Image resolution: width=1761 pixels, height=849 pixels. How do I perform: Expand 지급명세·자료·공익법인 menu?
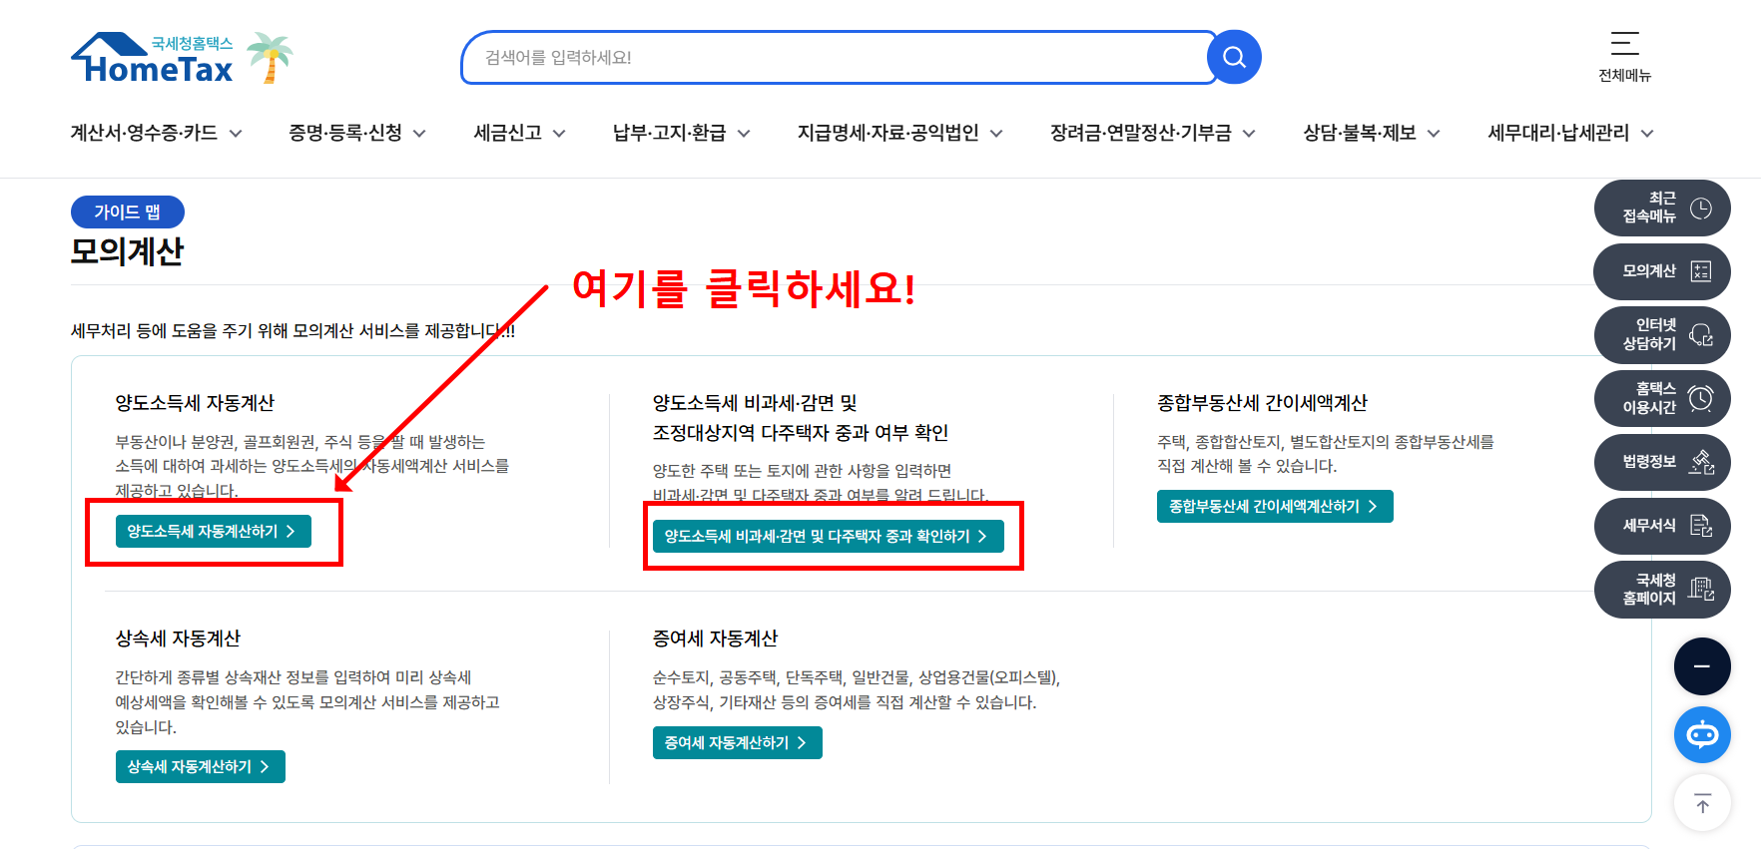coord(899,133)
